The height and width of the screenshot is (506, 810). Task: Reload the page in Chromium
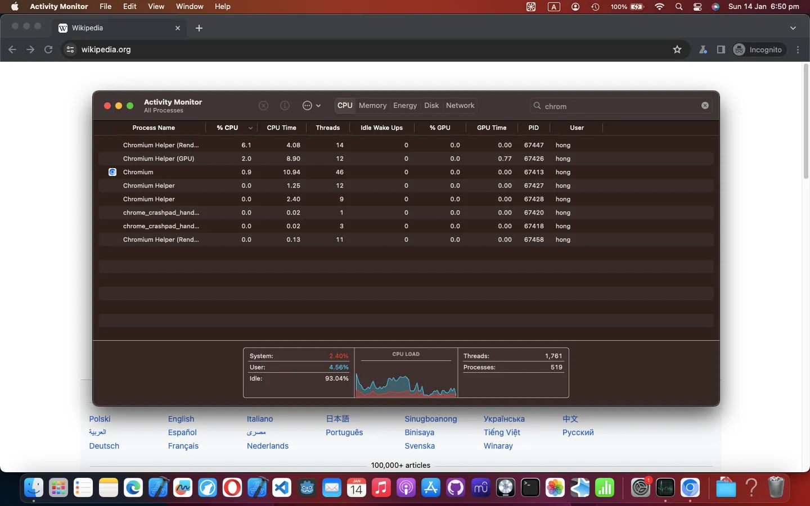[48, 49]
